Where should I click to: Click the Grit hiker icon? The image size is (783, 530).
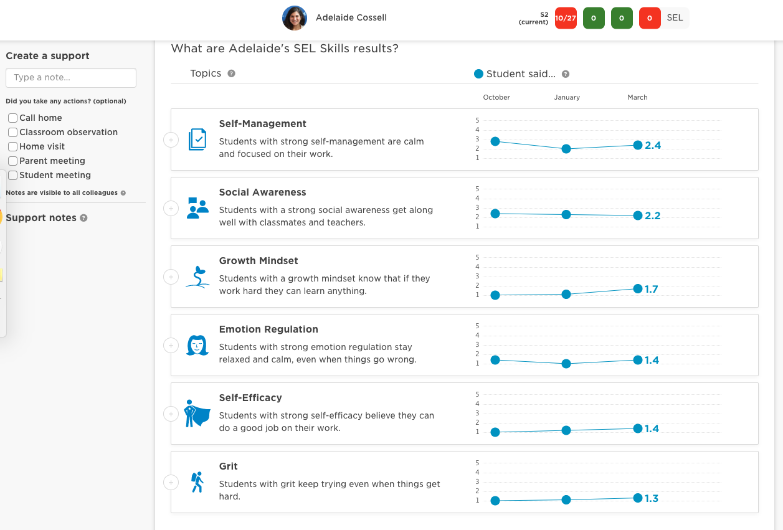pos(197,482)
